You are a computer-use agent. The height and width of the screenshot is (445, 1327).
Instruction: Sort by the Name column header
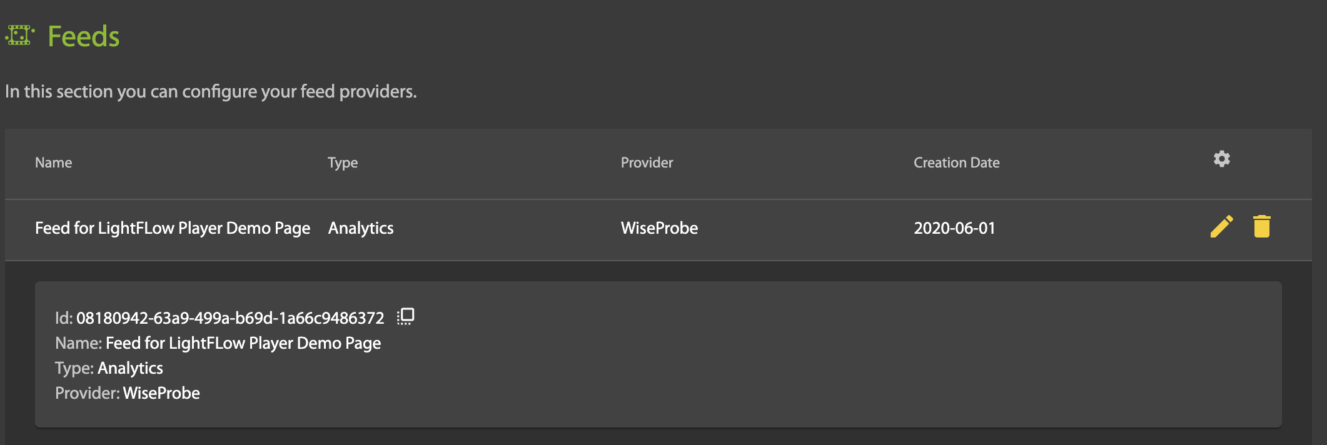[x=54, y=162]
